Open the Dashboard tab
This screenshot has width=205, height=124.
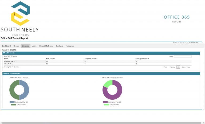(x=6, y=46)
